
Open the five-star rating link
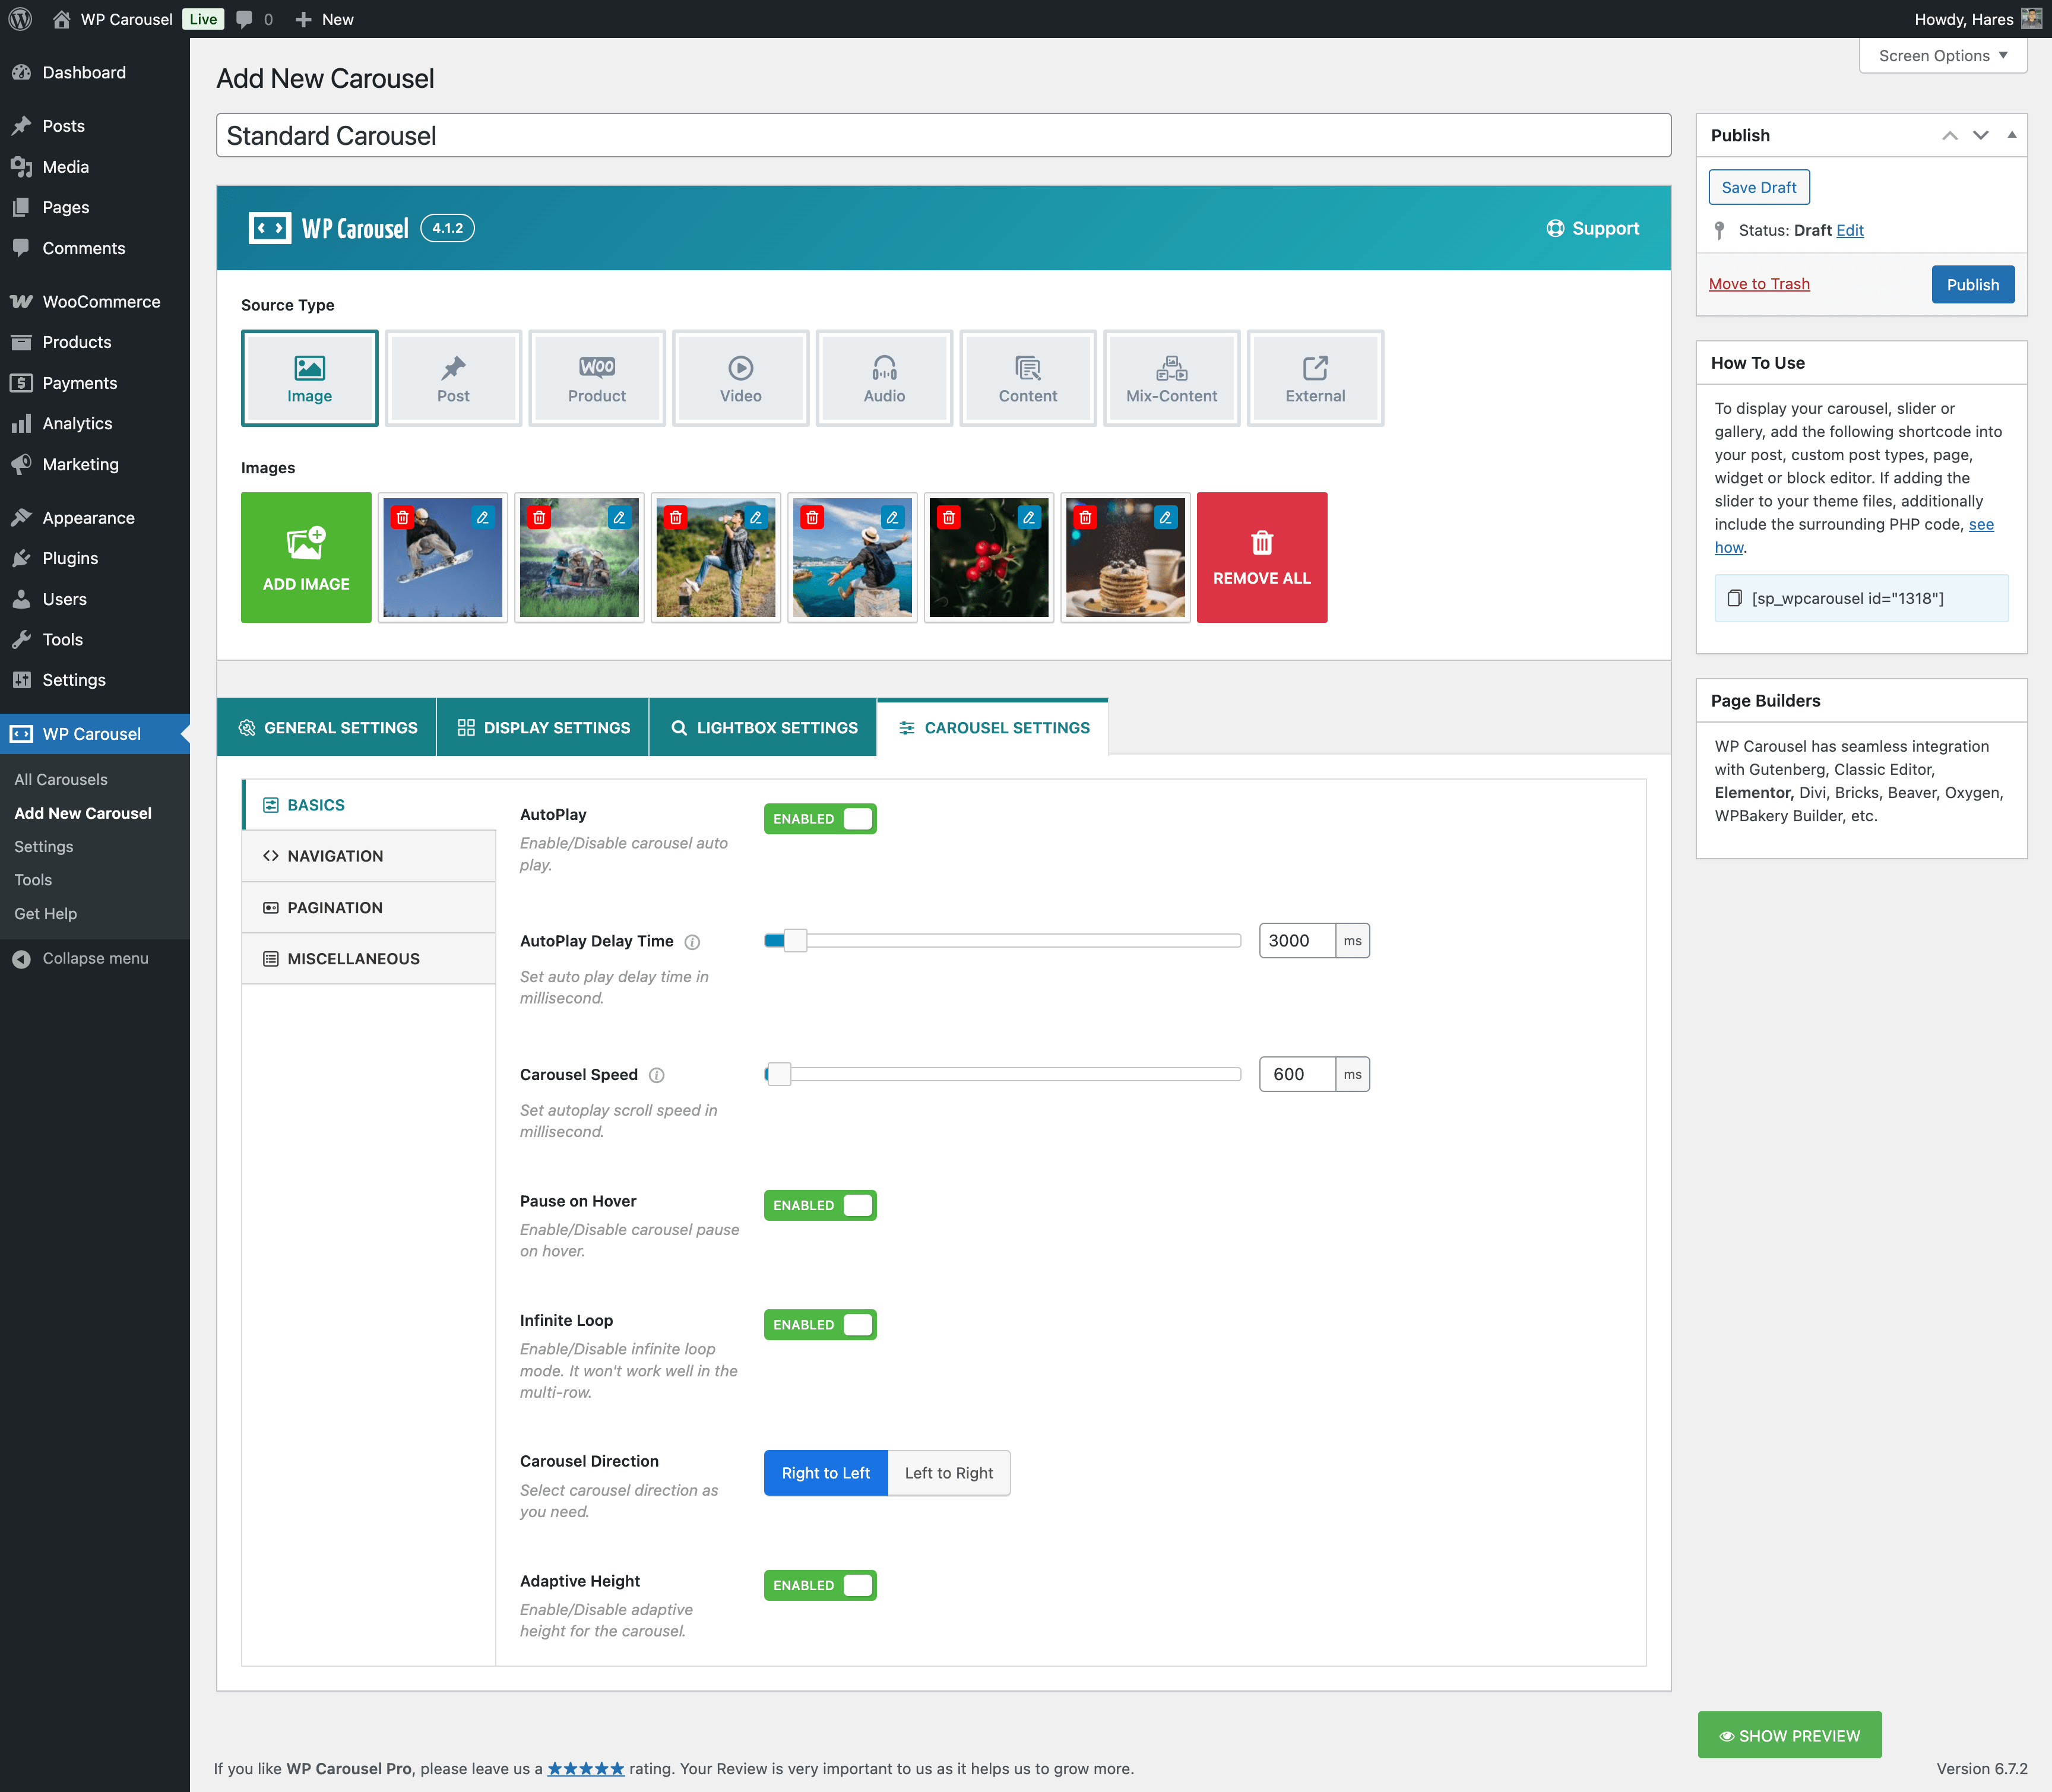[586, 1768]
